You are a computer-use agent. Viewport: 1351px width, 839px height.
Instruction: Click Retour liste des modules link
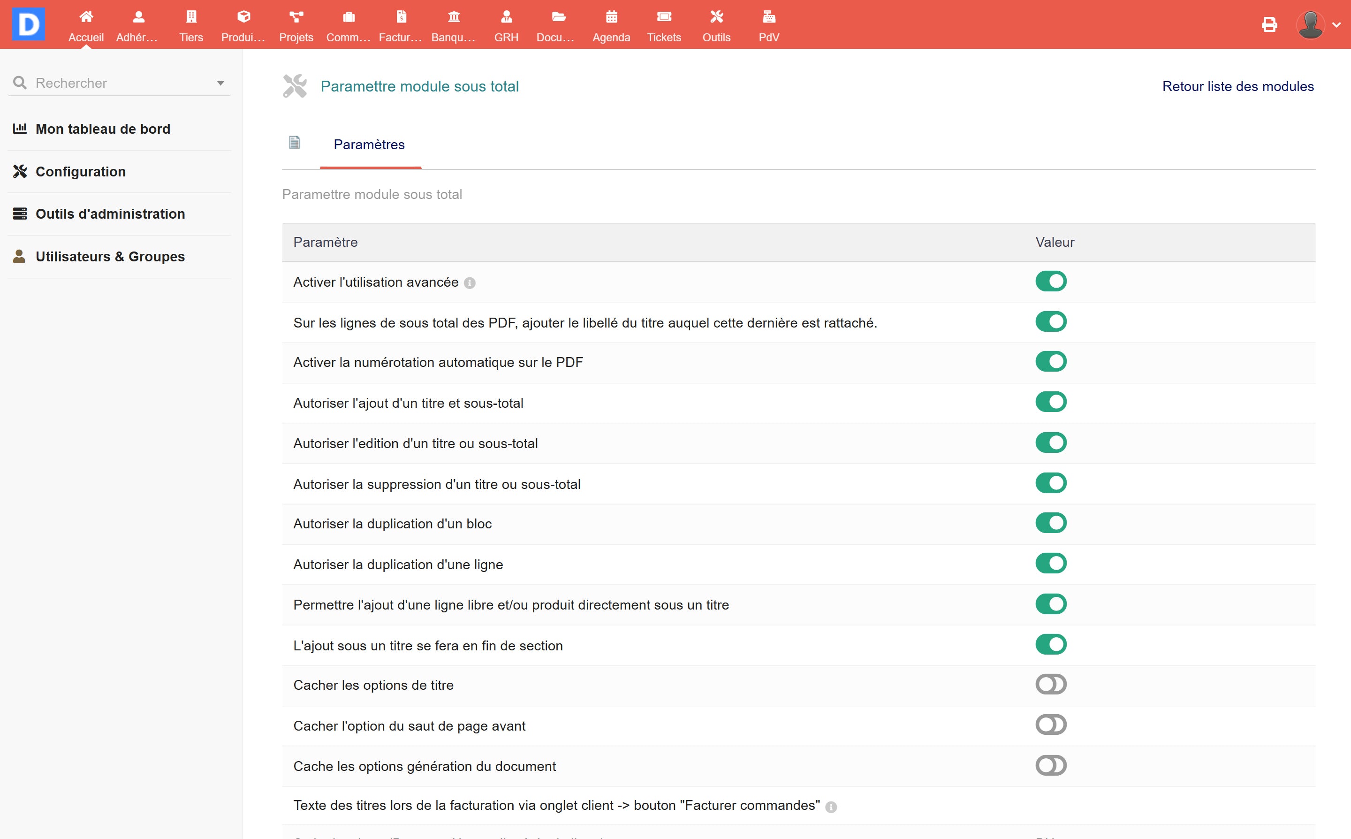1237,86
